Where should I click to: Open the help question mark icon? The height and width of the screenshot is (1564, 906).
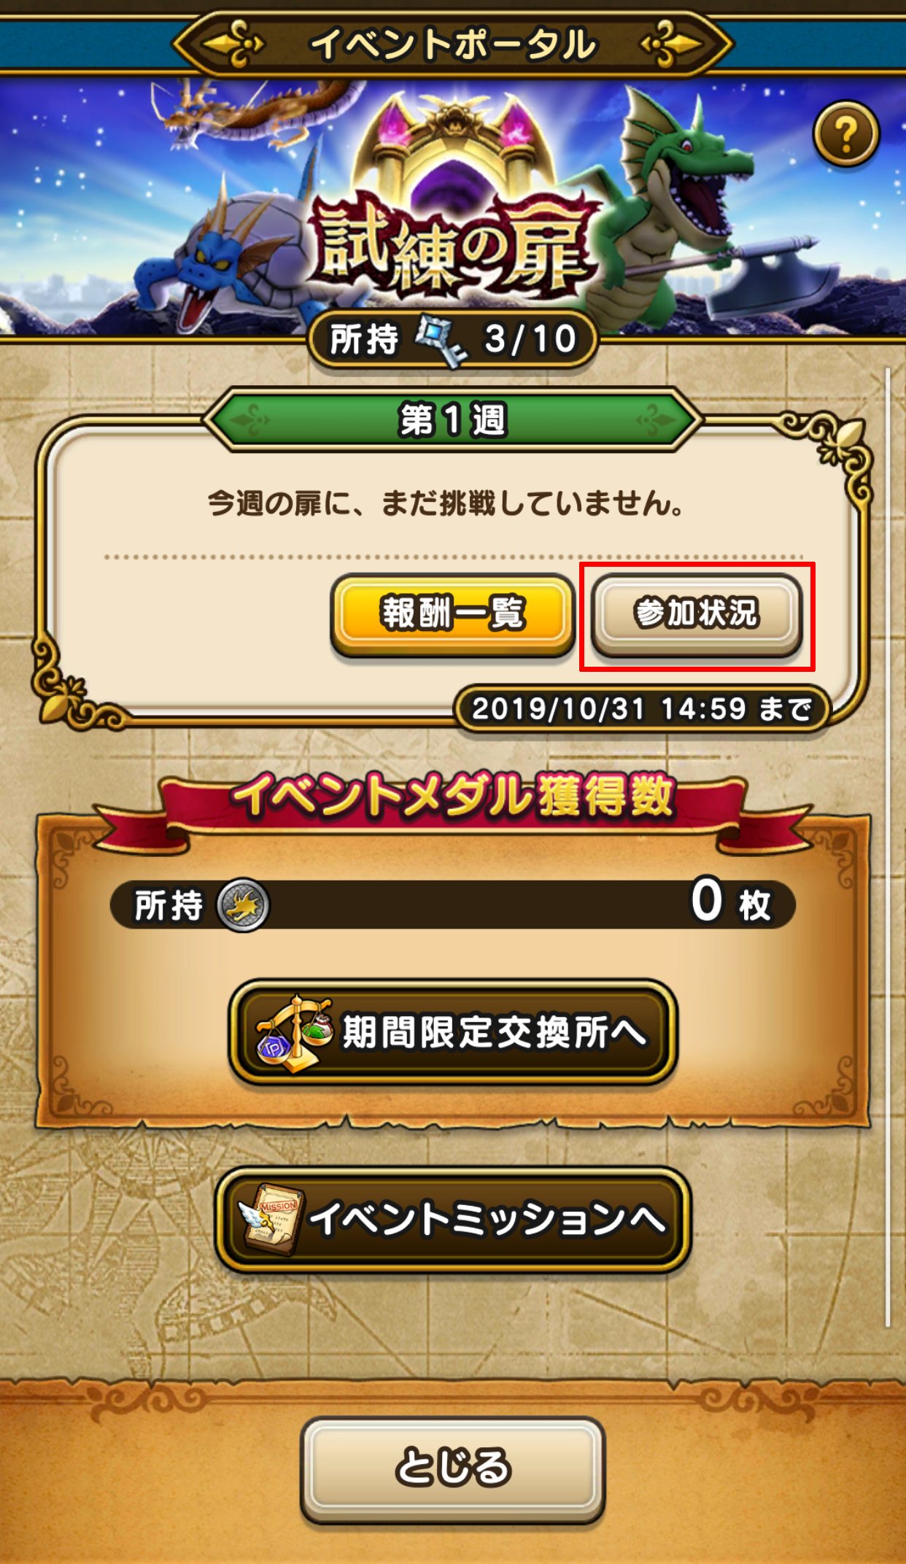coord(845,134)
